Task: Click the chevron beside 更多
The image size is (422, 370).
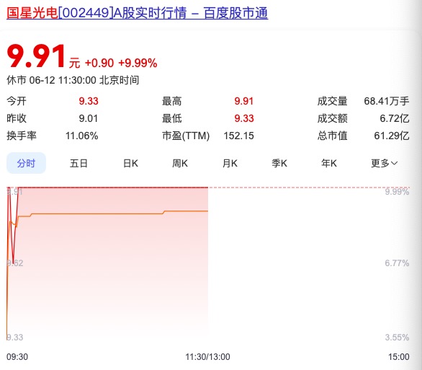Action: pos(394,163)
